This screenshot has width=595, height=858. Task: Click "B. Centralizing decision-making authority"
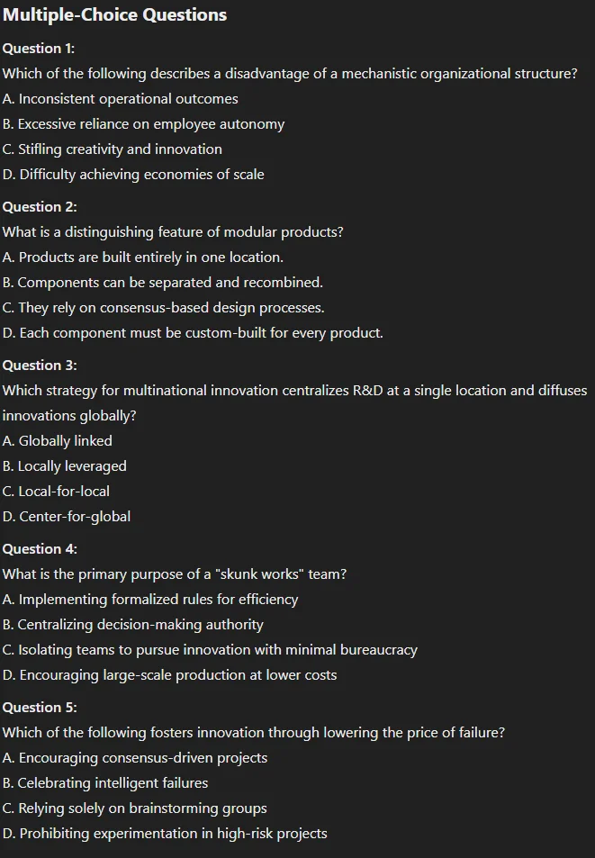(x=133, y=625)
